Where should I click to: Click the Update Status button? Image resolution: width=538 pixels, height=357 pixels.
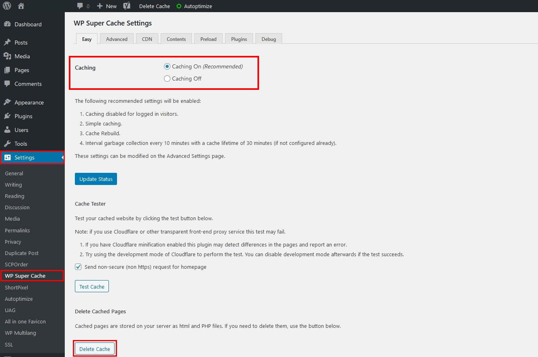click(96, 178)
